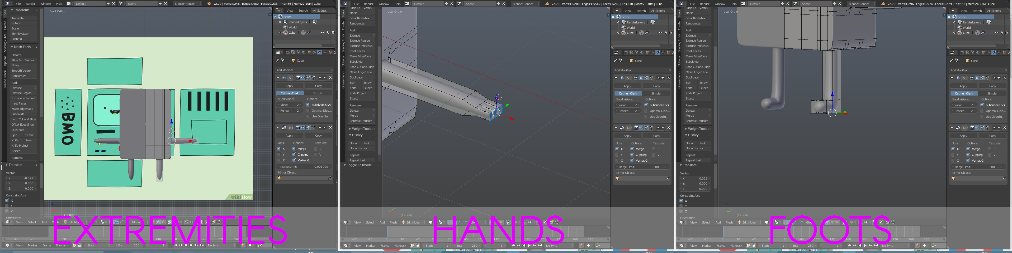Open mesh Data tab triangle icon in left window
1012x253 pixels.
coord(325,52)
